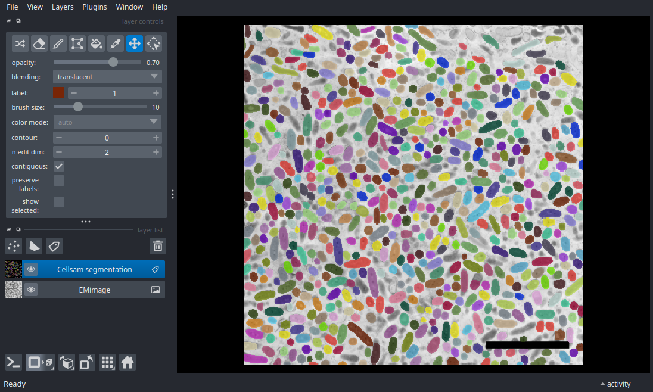Open the napari console

(x=13, y=362)
